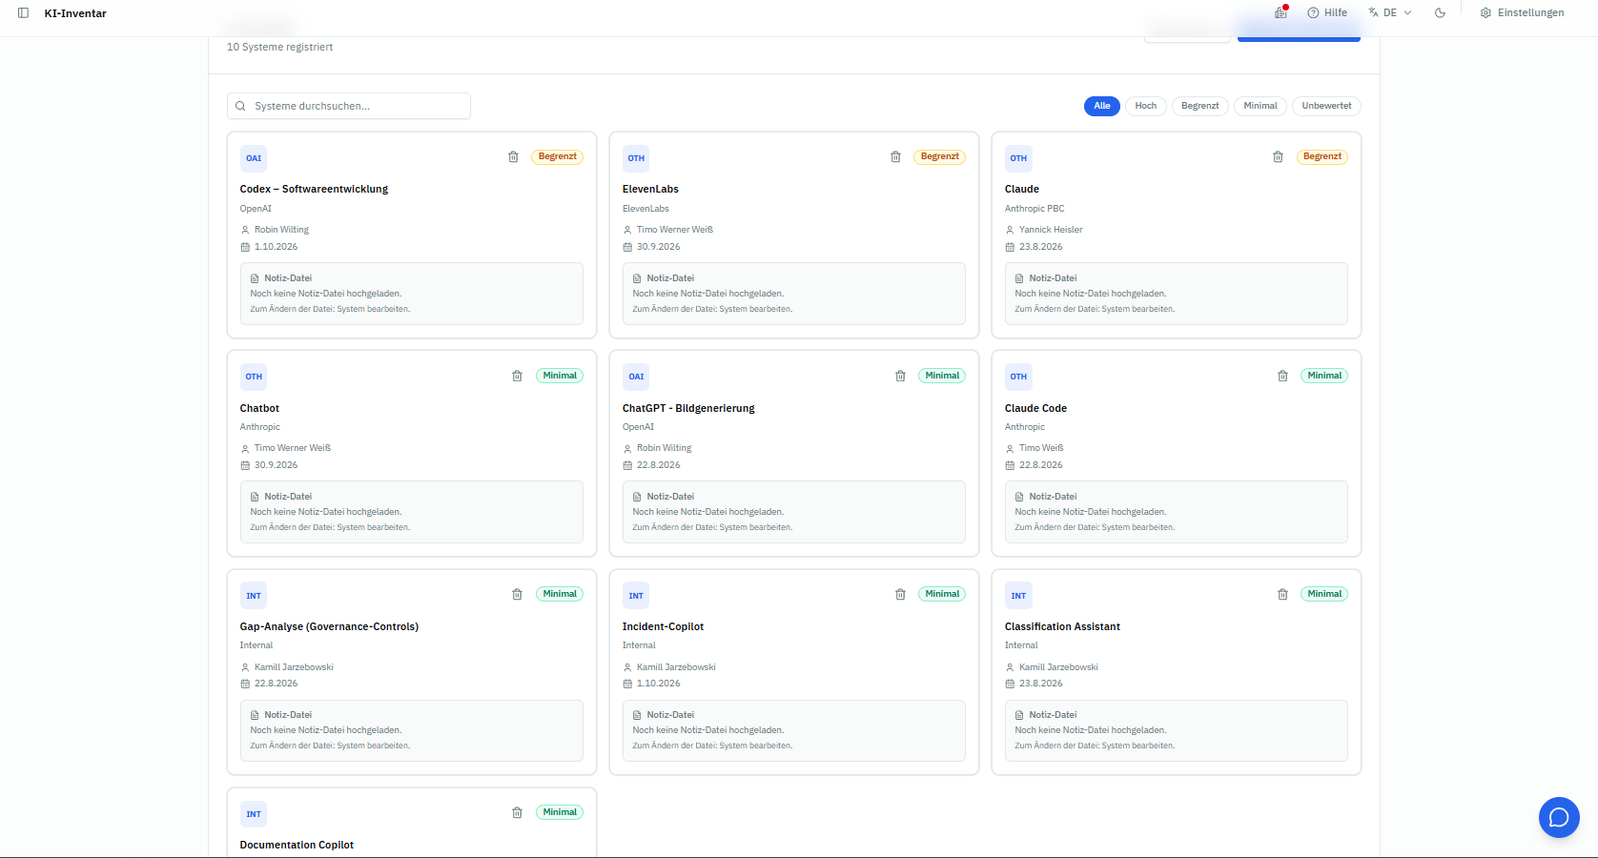Click Yannick Heisler owner name

[1051, 230]
